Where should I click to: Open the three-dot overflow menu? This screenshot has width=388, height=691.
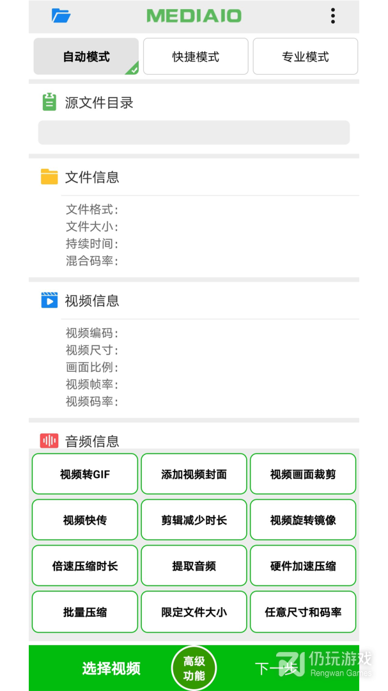click(332, 16)
